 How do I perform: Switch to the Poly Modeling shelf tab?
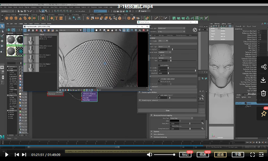(24, 15)
